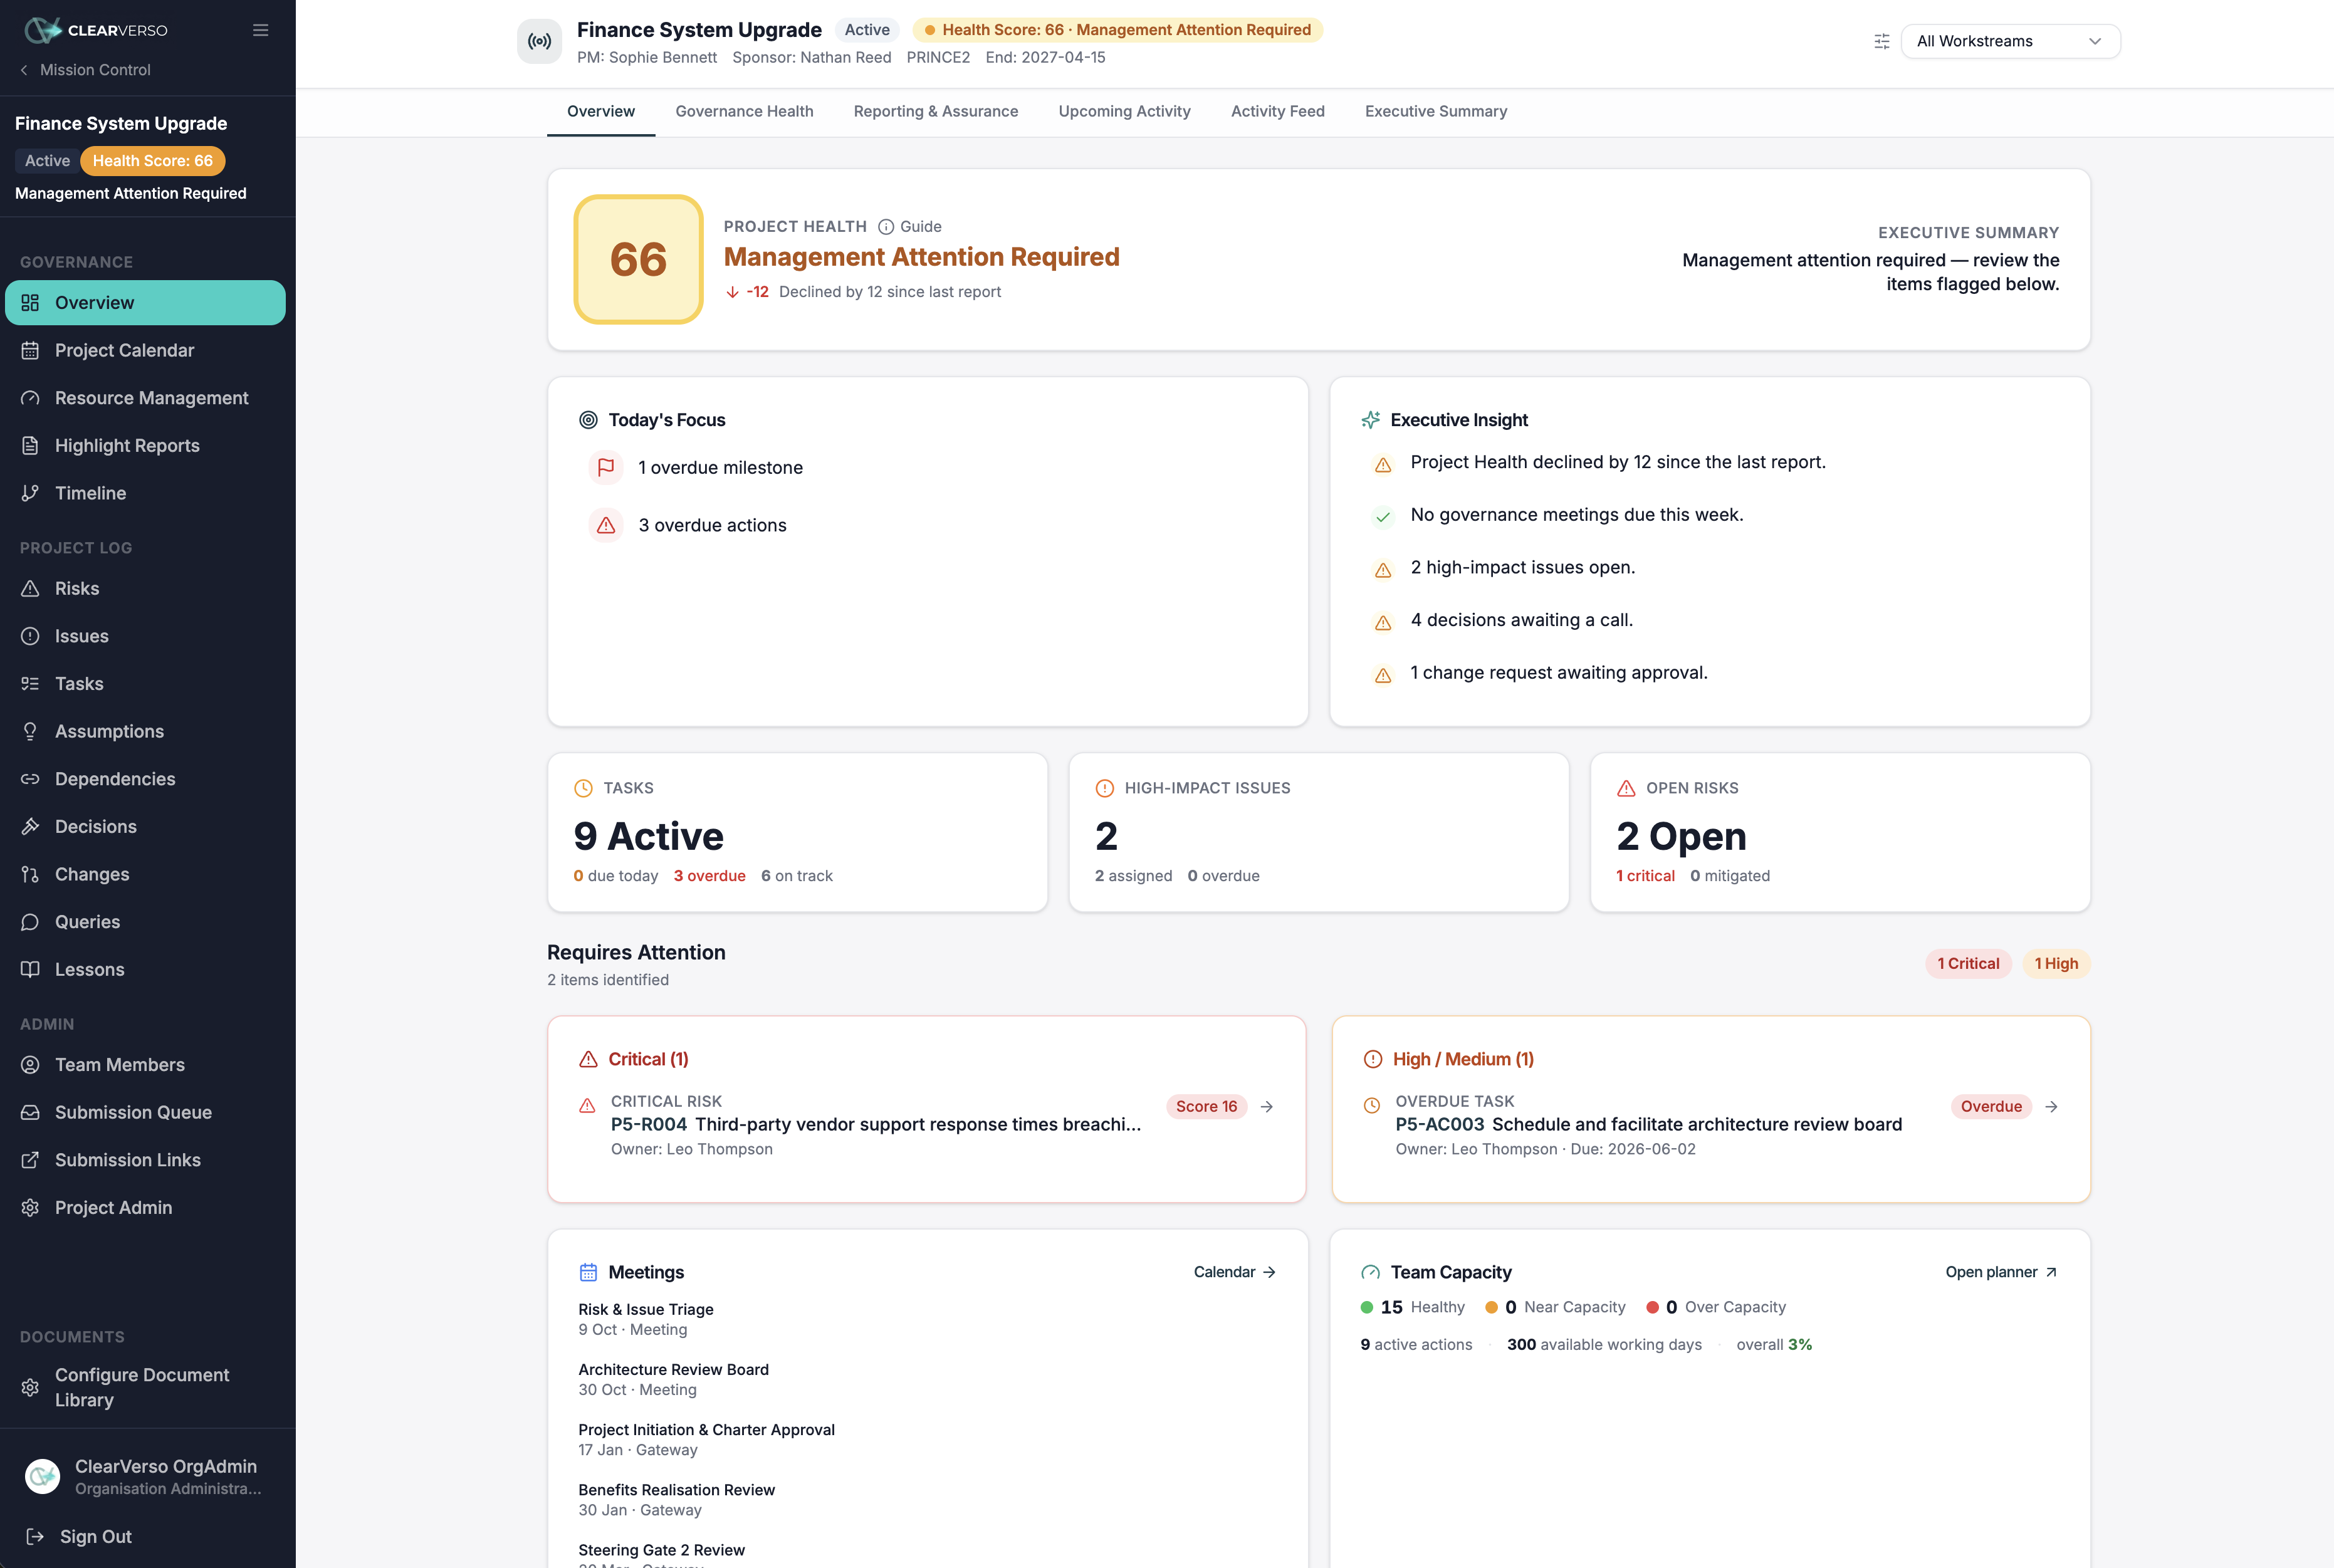Screen dimensions: 2334x1568
Task: Open Issues log in sidebar
Action: pyautogui.click(x=145, y=636)
